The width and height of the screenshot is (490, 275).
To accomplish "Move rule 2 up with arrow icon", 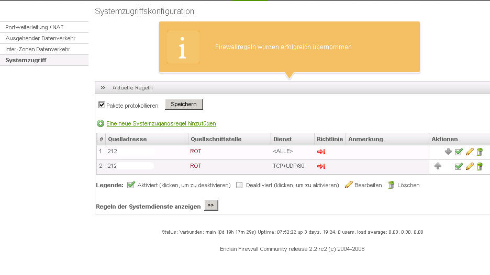I will (x=438, y=166).
